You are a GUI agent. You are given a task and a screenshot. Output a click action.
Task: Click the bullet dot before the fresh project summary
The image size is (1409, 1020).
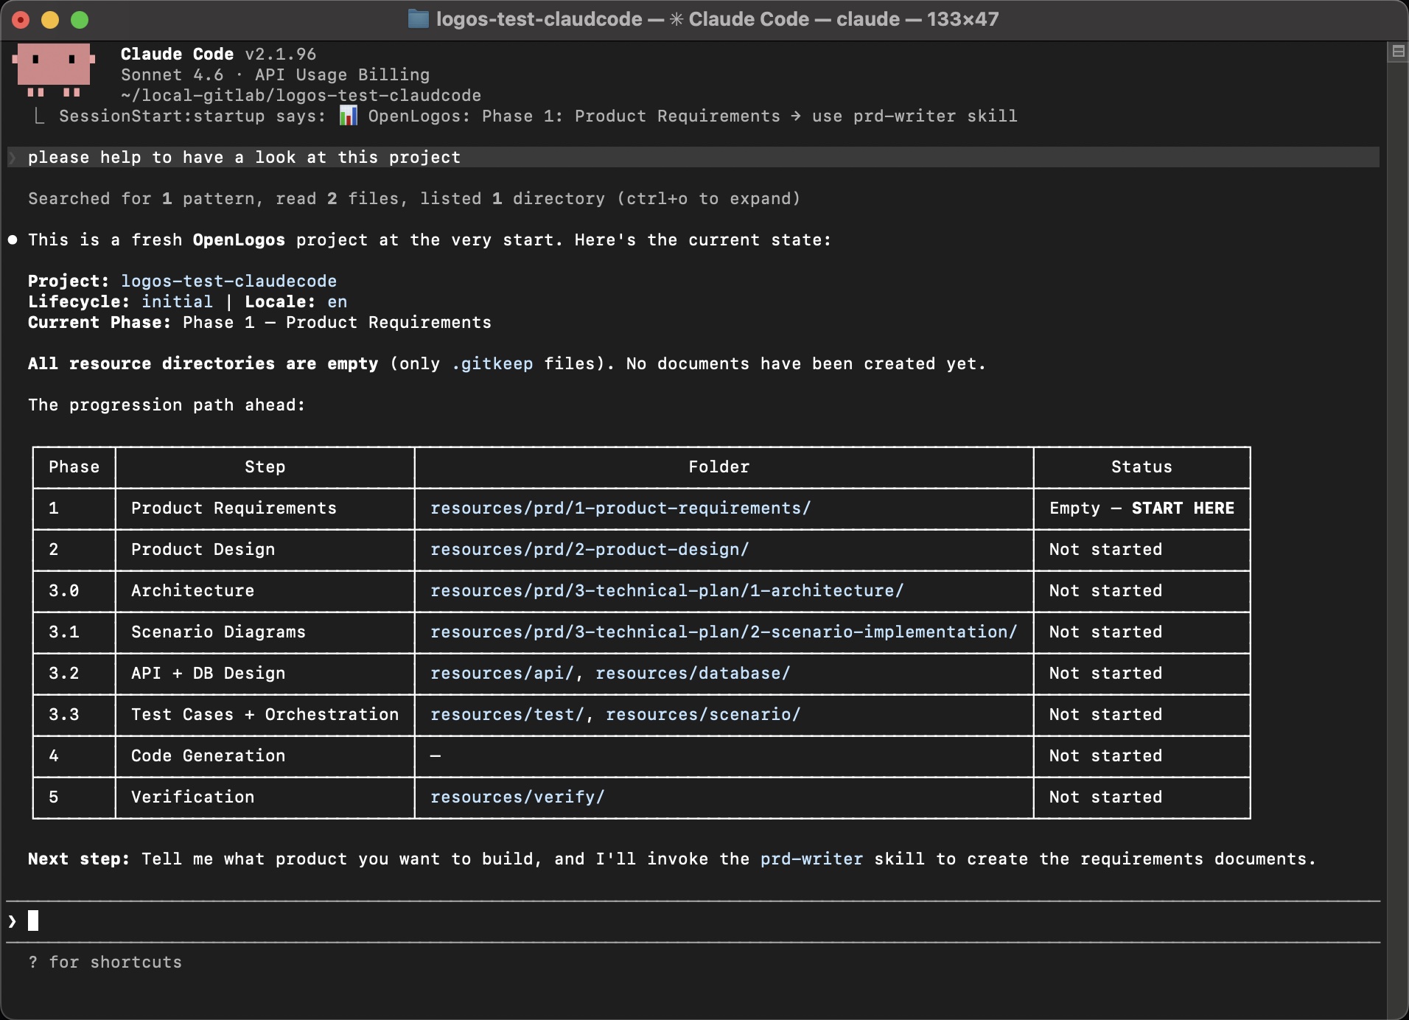12,240
